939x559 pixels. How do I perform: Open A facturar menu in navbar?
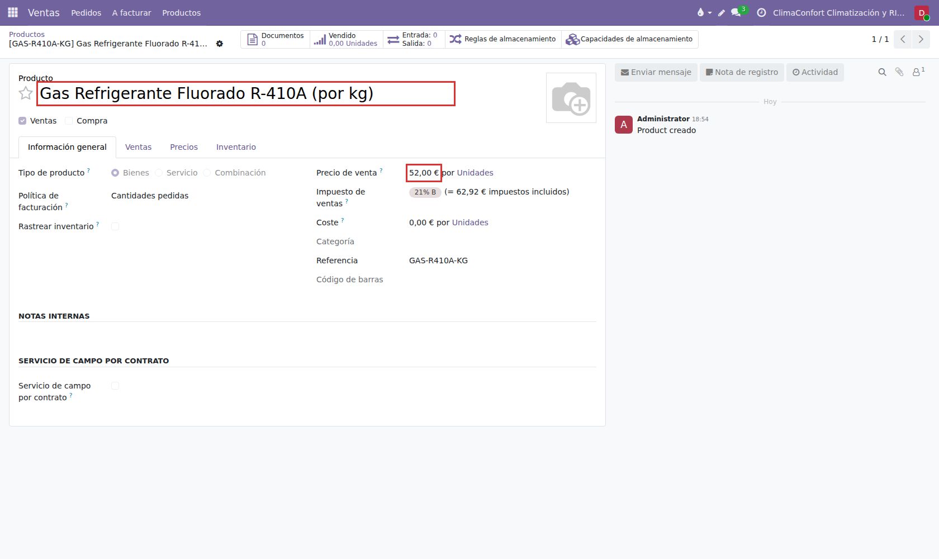131,12
